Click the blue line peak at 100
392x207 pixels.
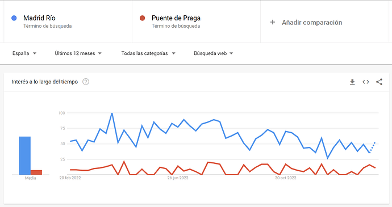click(x=112, y=113)
